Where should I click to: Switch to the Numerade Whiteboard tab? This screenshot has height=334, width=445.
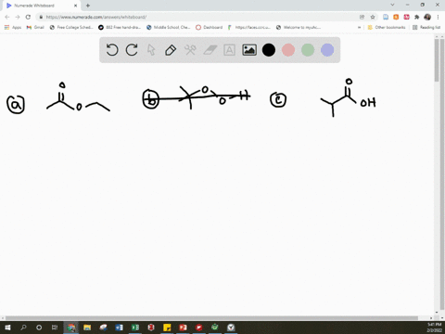coord(41,6)
